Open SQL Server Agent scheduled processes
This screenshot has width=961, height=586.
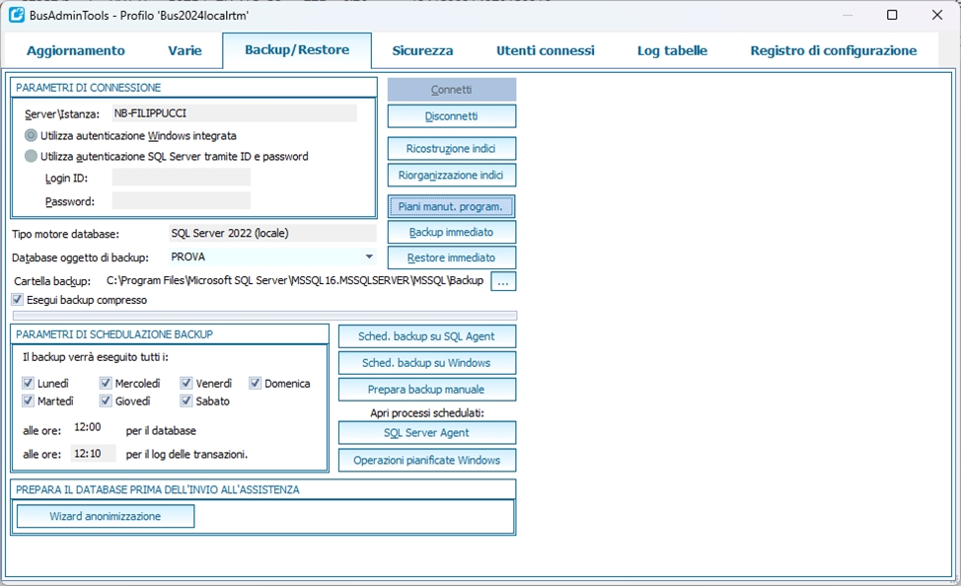pos(427,433)
